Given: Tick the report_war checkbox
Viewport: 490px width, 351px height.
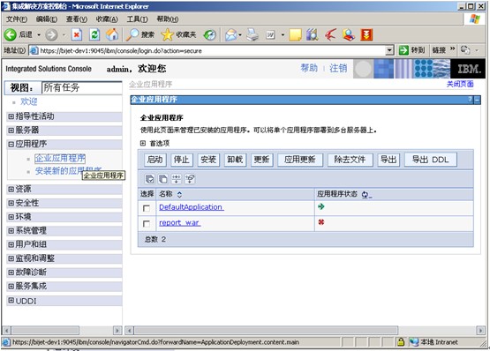Looking at the screenshot, I should 146,224.
